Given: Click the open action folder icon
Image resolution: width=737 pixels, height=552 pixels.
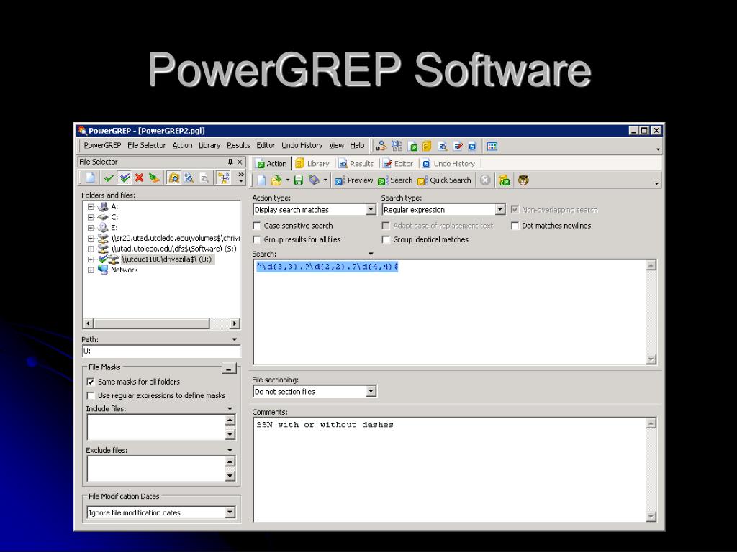Looking at the screenshot, I should 276,180.
